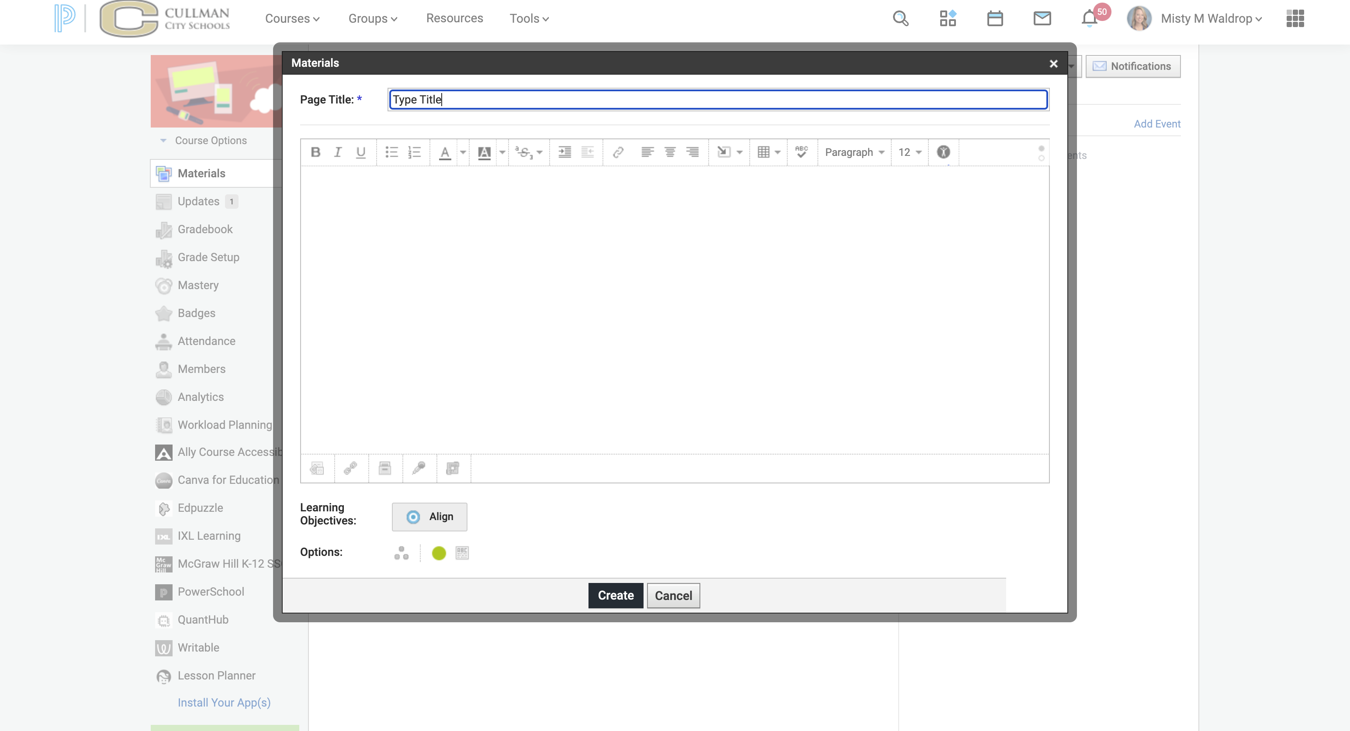Run the ABC spell check

pos(801,152)
